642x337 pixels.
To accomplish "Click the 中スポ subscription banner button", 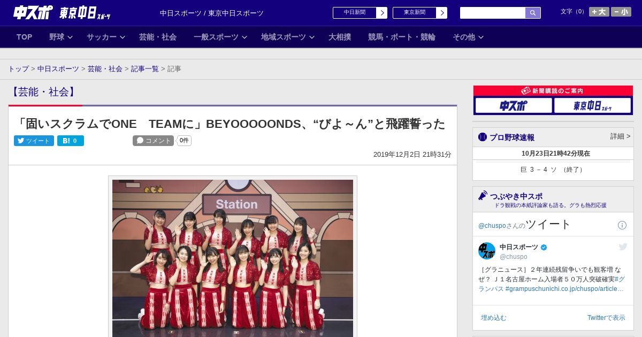I will [514, 106].
